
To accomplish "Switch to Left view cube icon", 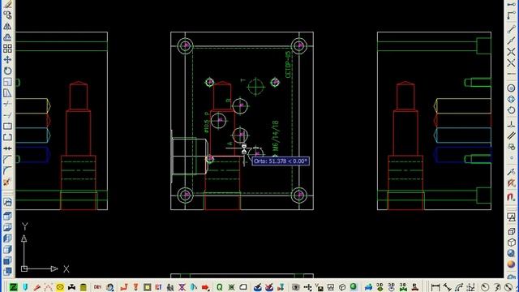I will click(7, 238).
